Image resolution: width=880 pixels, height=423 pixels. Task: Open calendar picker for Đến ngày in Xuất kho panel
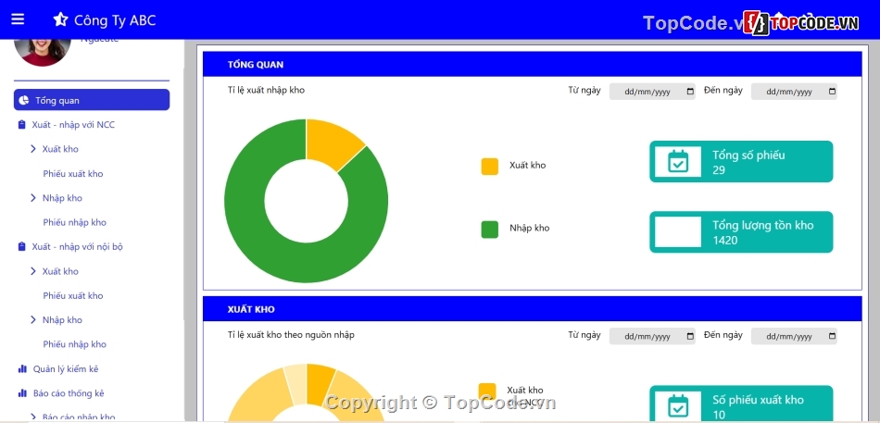[x=832, y=336]
